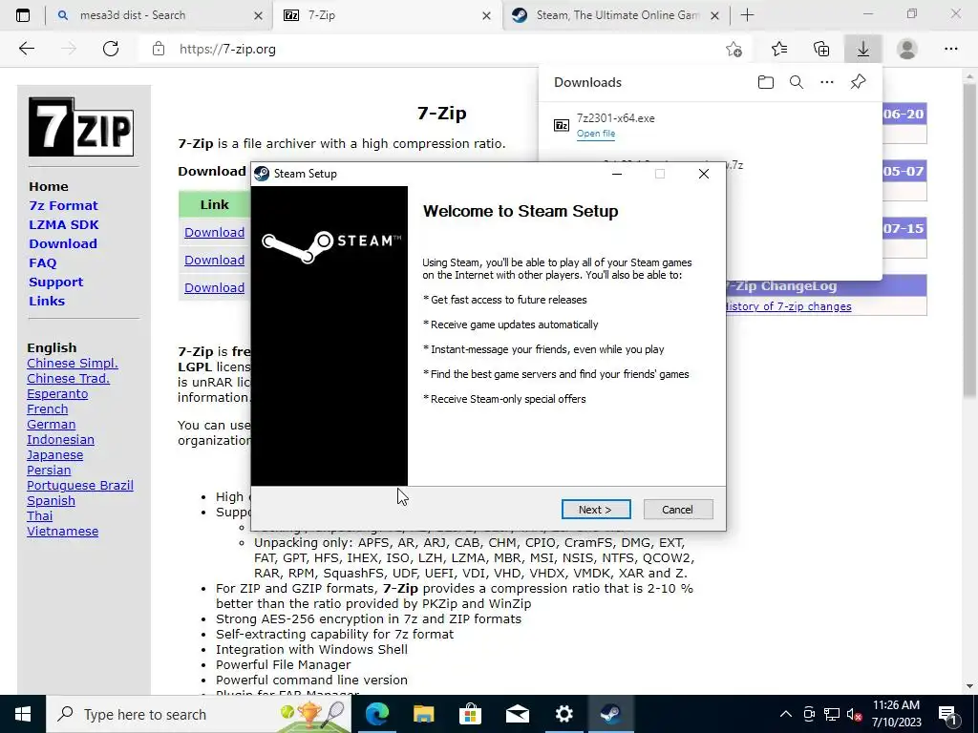
Task: Switch site language to Esperanto
Action: [57, 394]
